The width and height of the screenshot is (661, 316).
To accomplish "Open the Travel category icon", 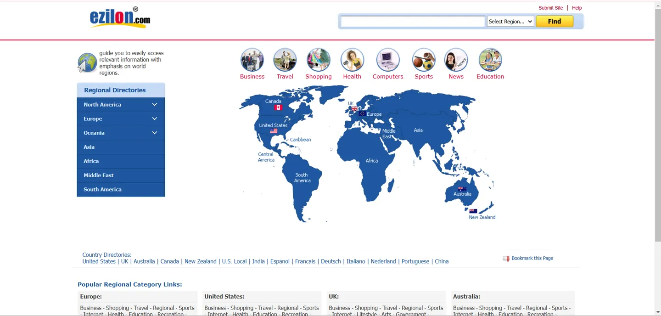I will (x=285, y=60).
